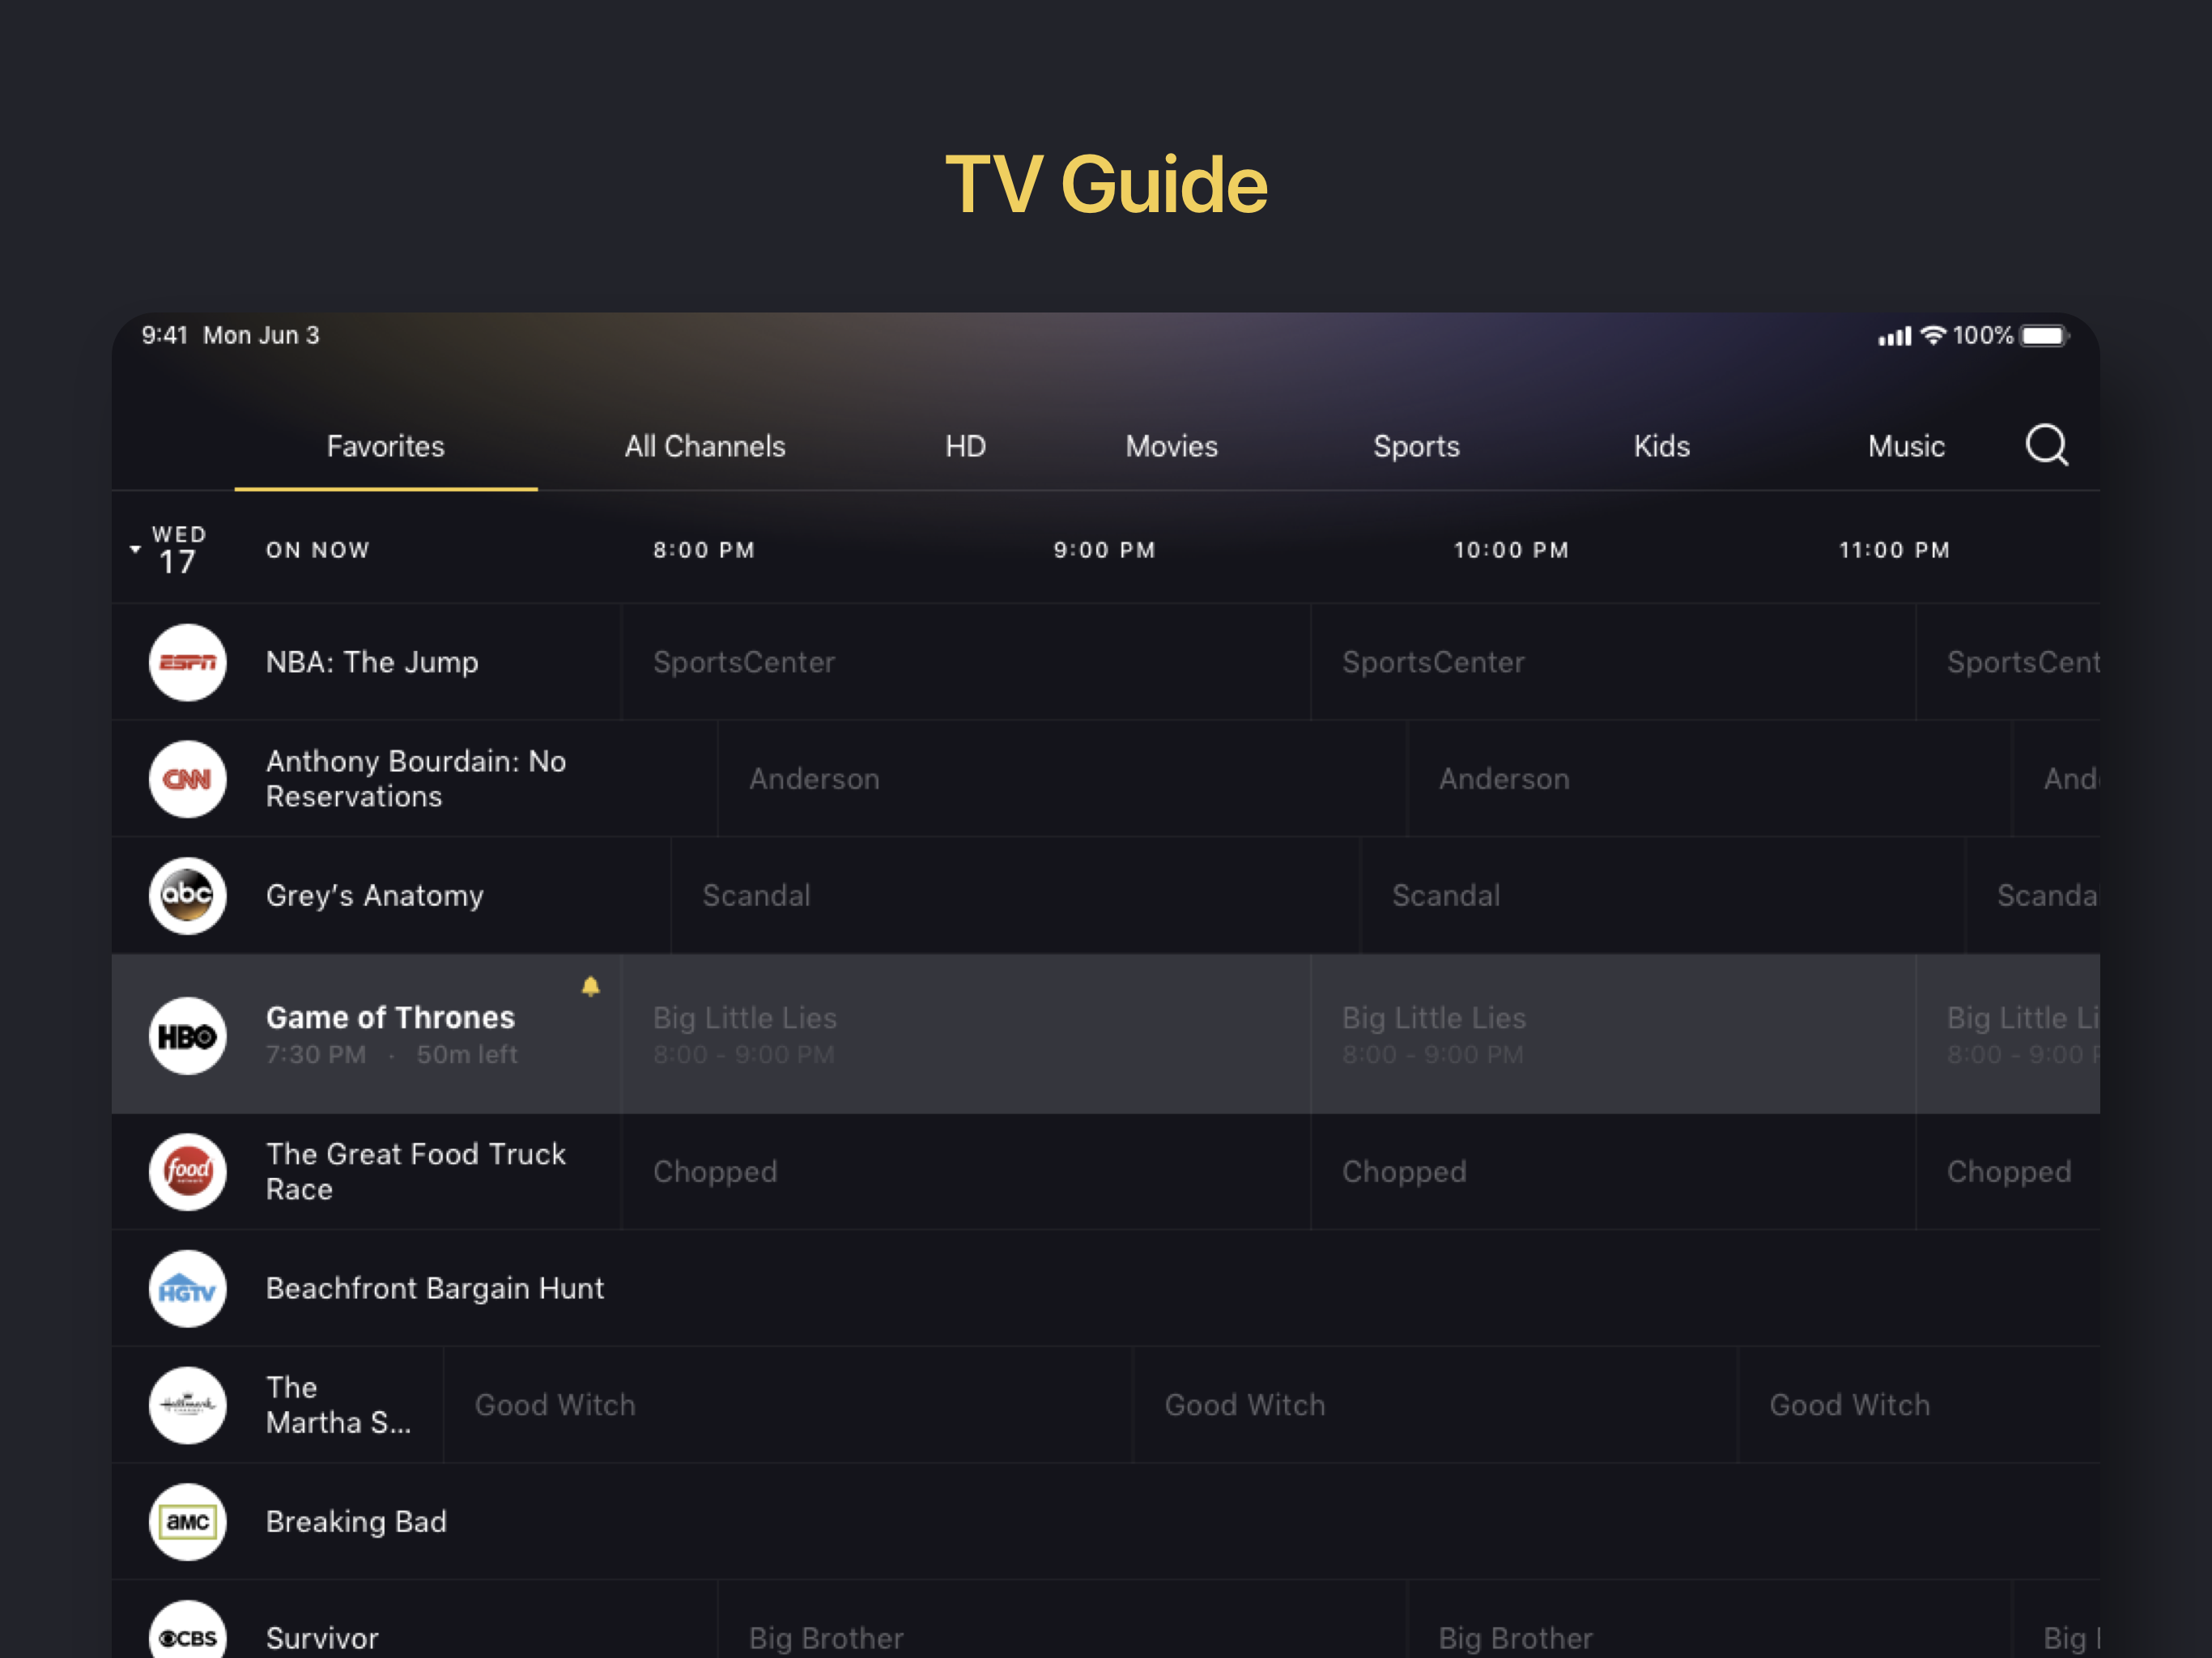Screen dimensions: 2212x1658
Task: Switch to the Favorites tab
Action: point(386,446)
